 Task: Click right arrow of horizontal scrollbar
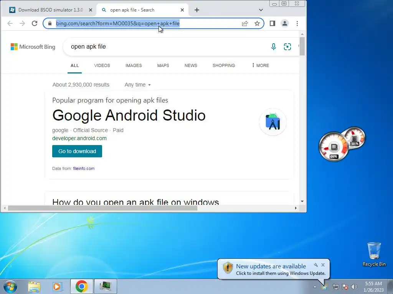(296, 208)
